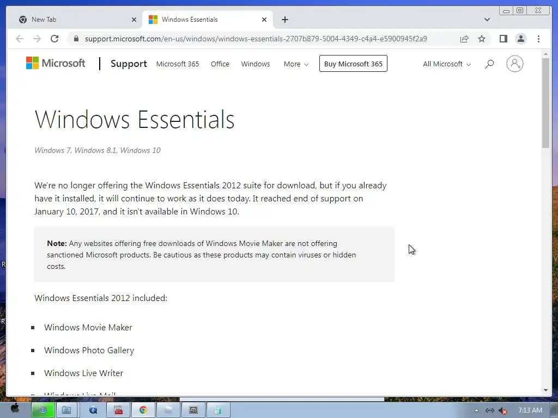Image resolution: width=558 pixels, height=418 pixels.
Task: Open the 7:13 AM clock
Action: click(530, 410)
